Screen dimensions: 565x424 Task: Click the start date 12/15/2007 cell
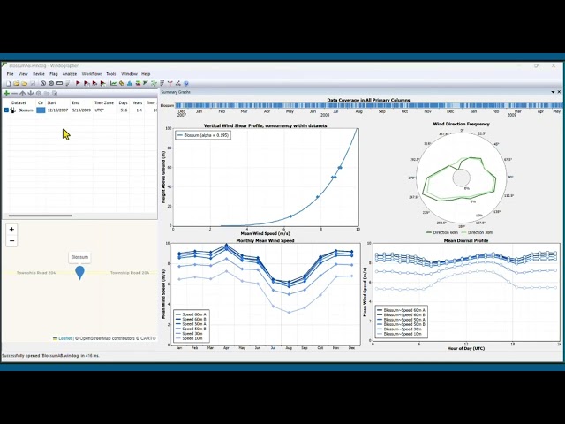tap(57, 110)
